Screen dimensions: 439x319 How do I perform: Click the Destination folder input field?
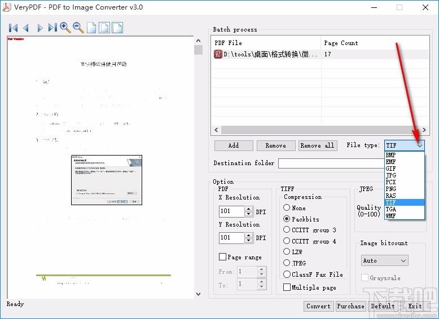click(331, 163)
